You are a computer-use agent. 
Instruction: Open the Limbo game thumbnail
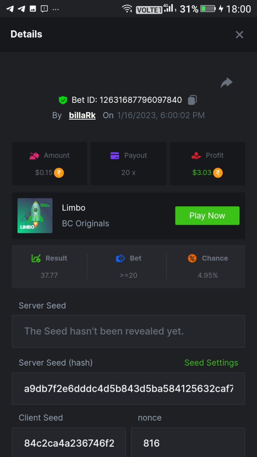35,216
